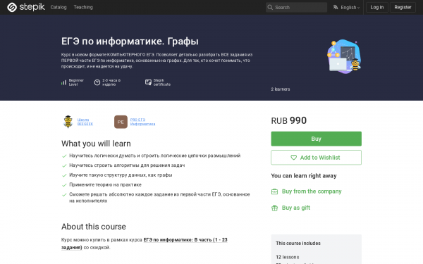Click 'Изучите такую структуру данных, как графы' item

coord(121,175)
